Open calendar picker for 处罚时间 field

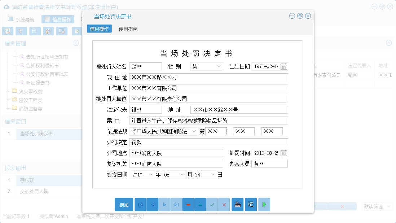point(284,153)
